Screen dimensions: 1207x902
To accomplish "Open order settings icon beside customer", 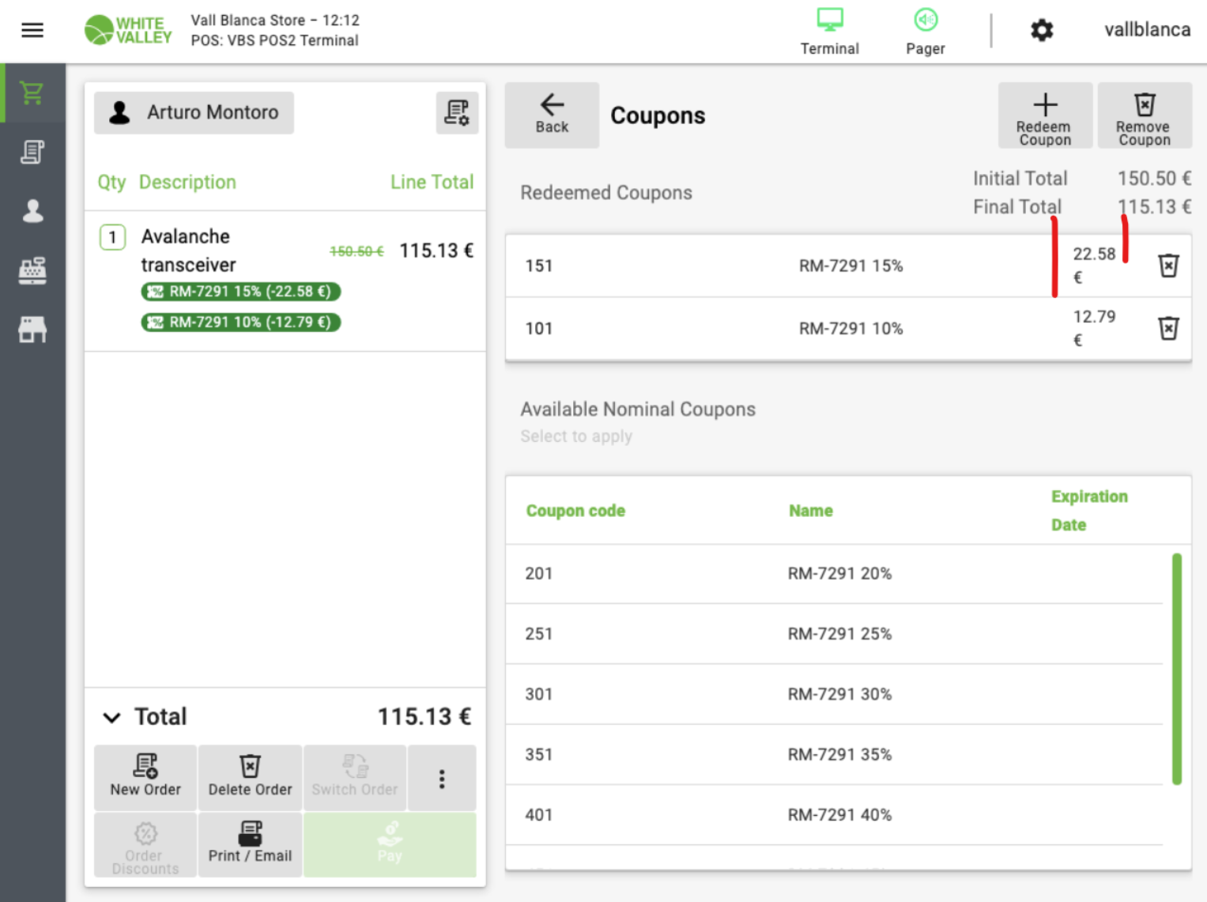I will (457, 113).
